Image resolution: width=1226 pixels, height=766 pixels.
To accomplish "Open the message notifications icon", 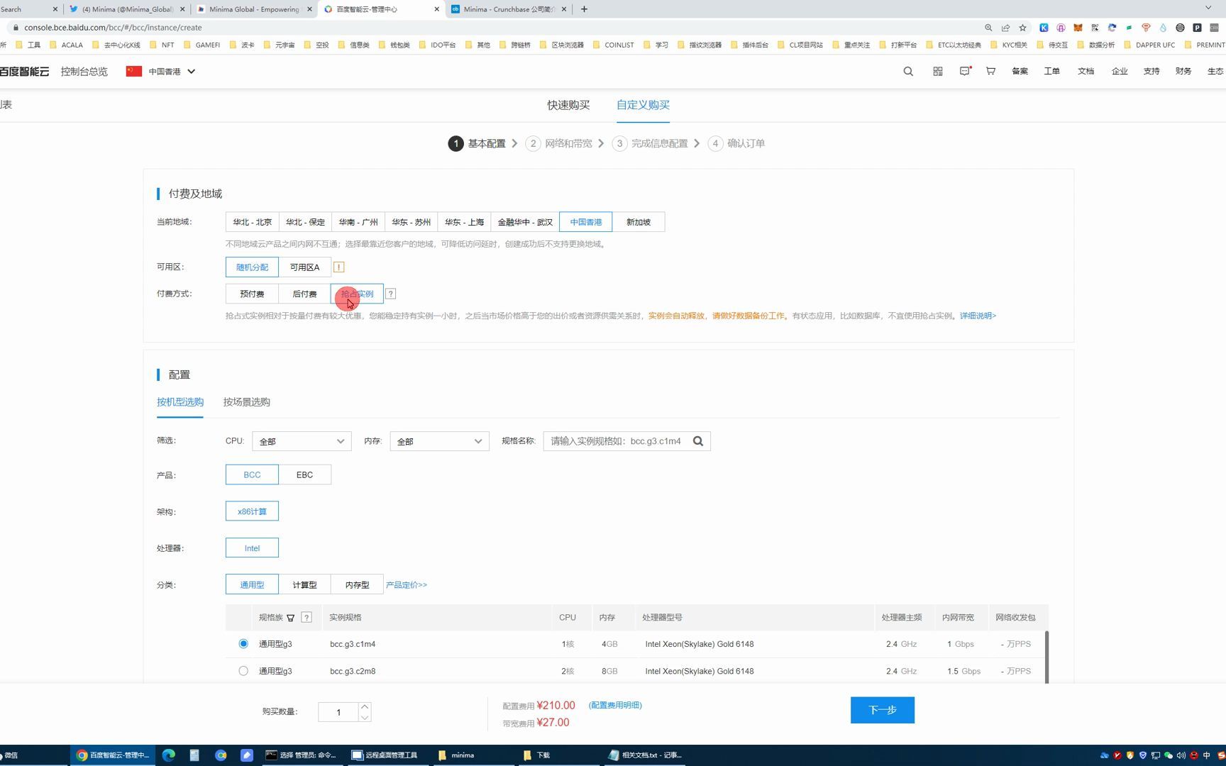I will click(x=965, y=72).
